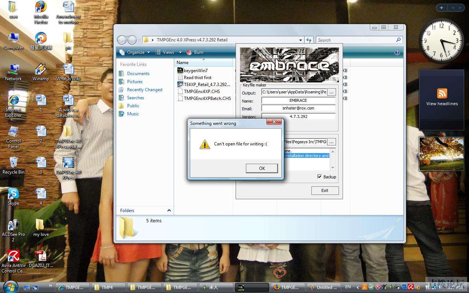Select the Internet Explorer desktop icon
The width and height of the screenshot is (469, 293).
[x=14, y=106]
